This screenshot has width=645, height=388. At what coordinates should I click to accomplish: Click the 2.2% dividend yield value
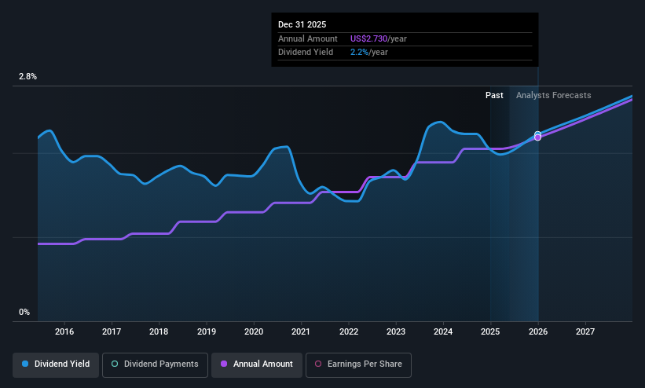pos(359,53)
